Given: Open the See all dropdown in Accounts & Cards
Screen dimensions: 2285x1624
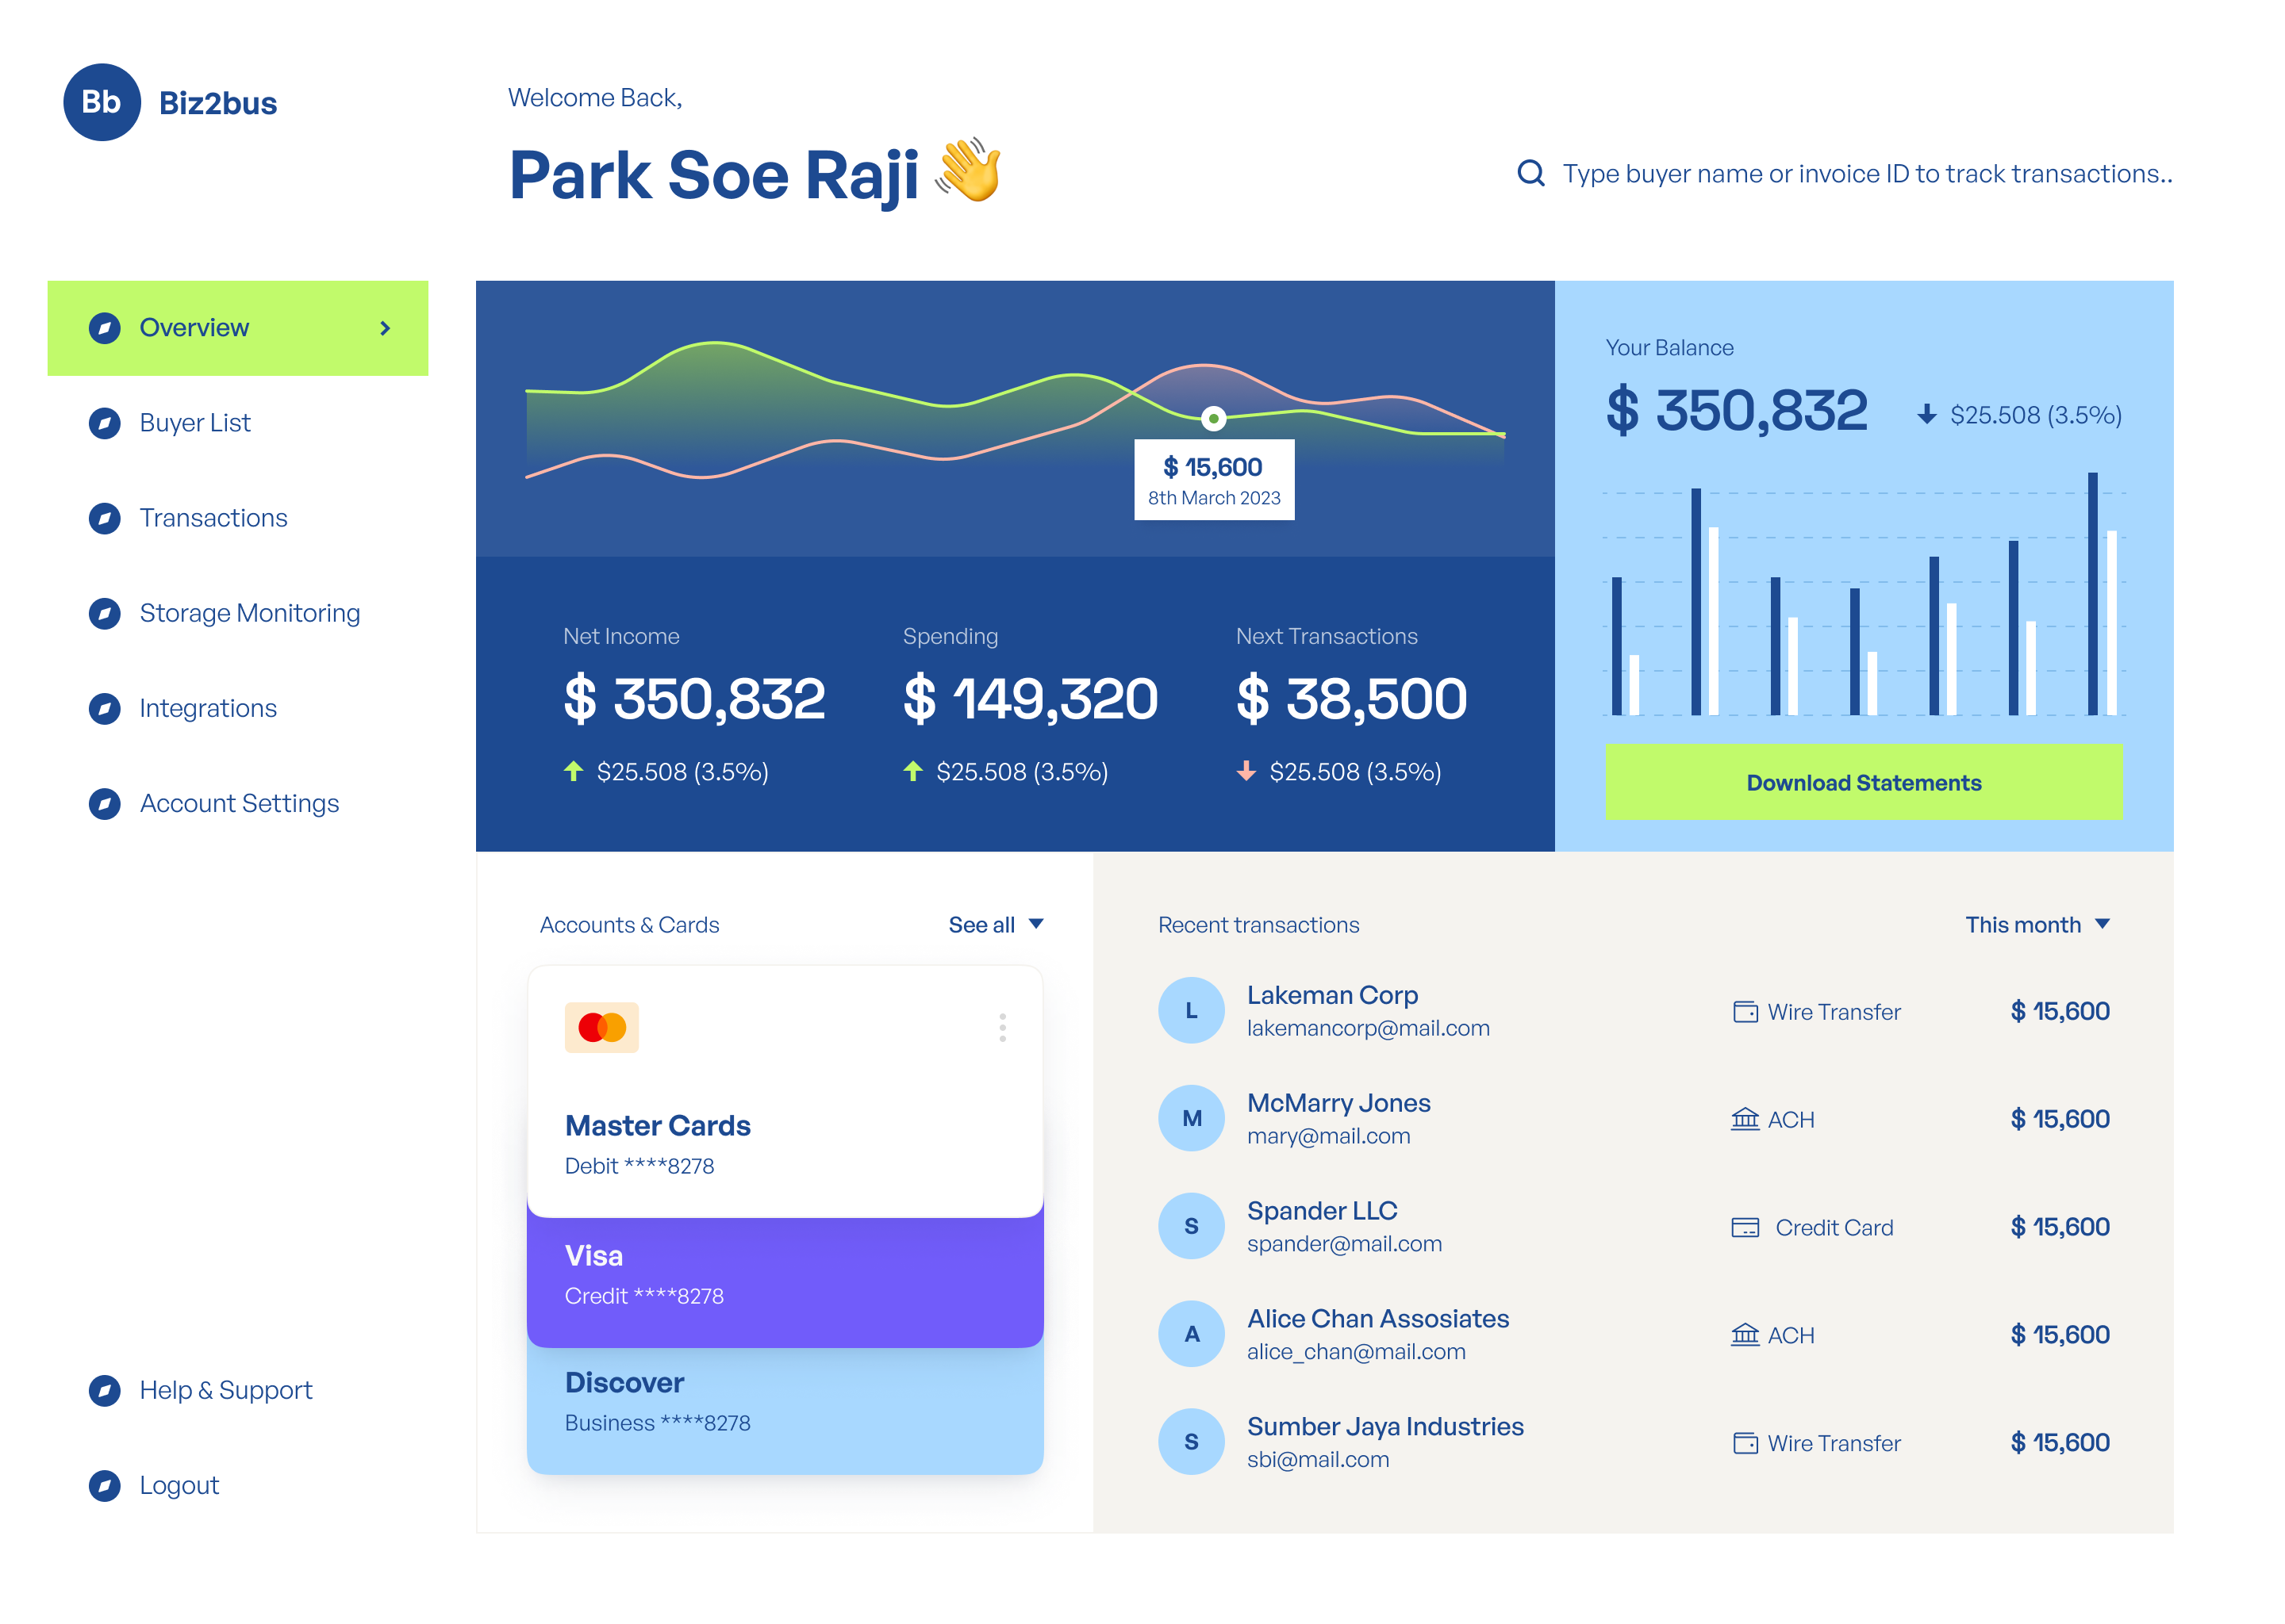Looking at the screenshot, I should click(x=997, y=925).
